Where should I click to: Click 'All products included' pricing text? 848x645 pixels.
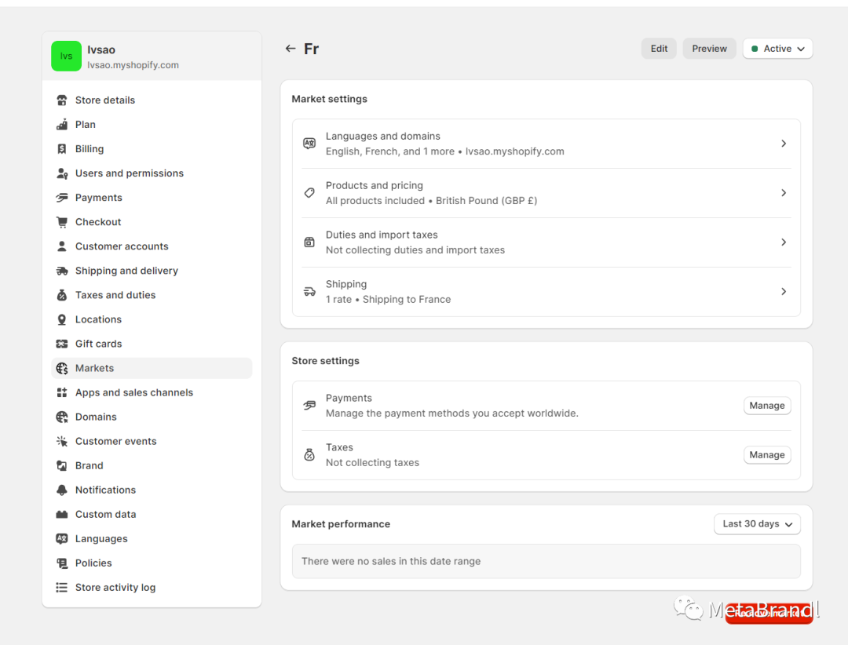coord(375,201)
